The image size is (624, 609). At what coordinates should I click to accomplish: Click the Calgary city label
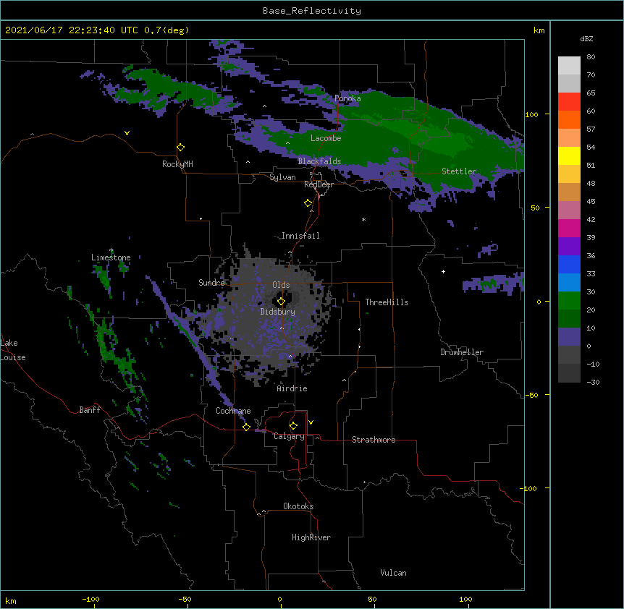click(289, 436)
